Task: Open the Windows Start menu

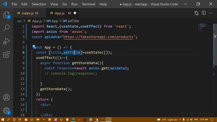Action: coord(3,120)
